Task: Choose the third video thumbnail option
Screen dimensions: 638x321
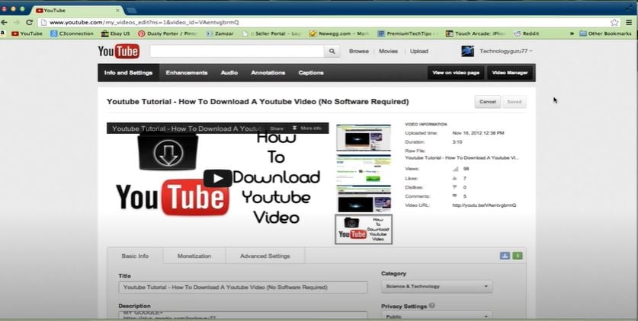Action: click(x=364, y=199)
